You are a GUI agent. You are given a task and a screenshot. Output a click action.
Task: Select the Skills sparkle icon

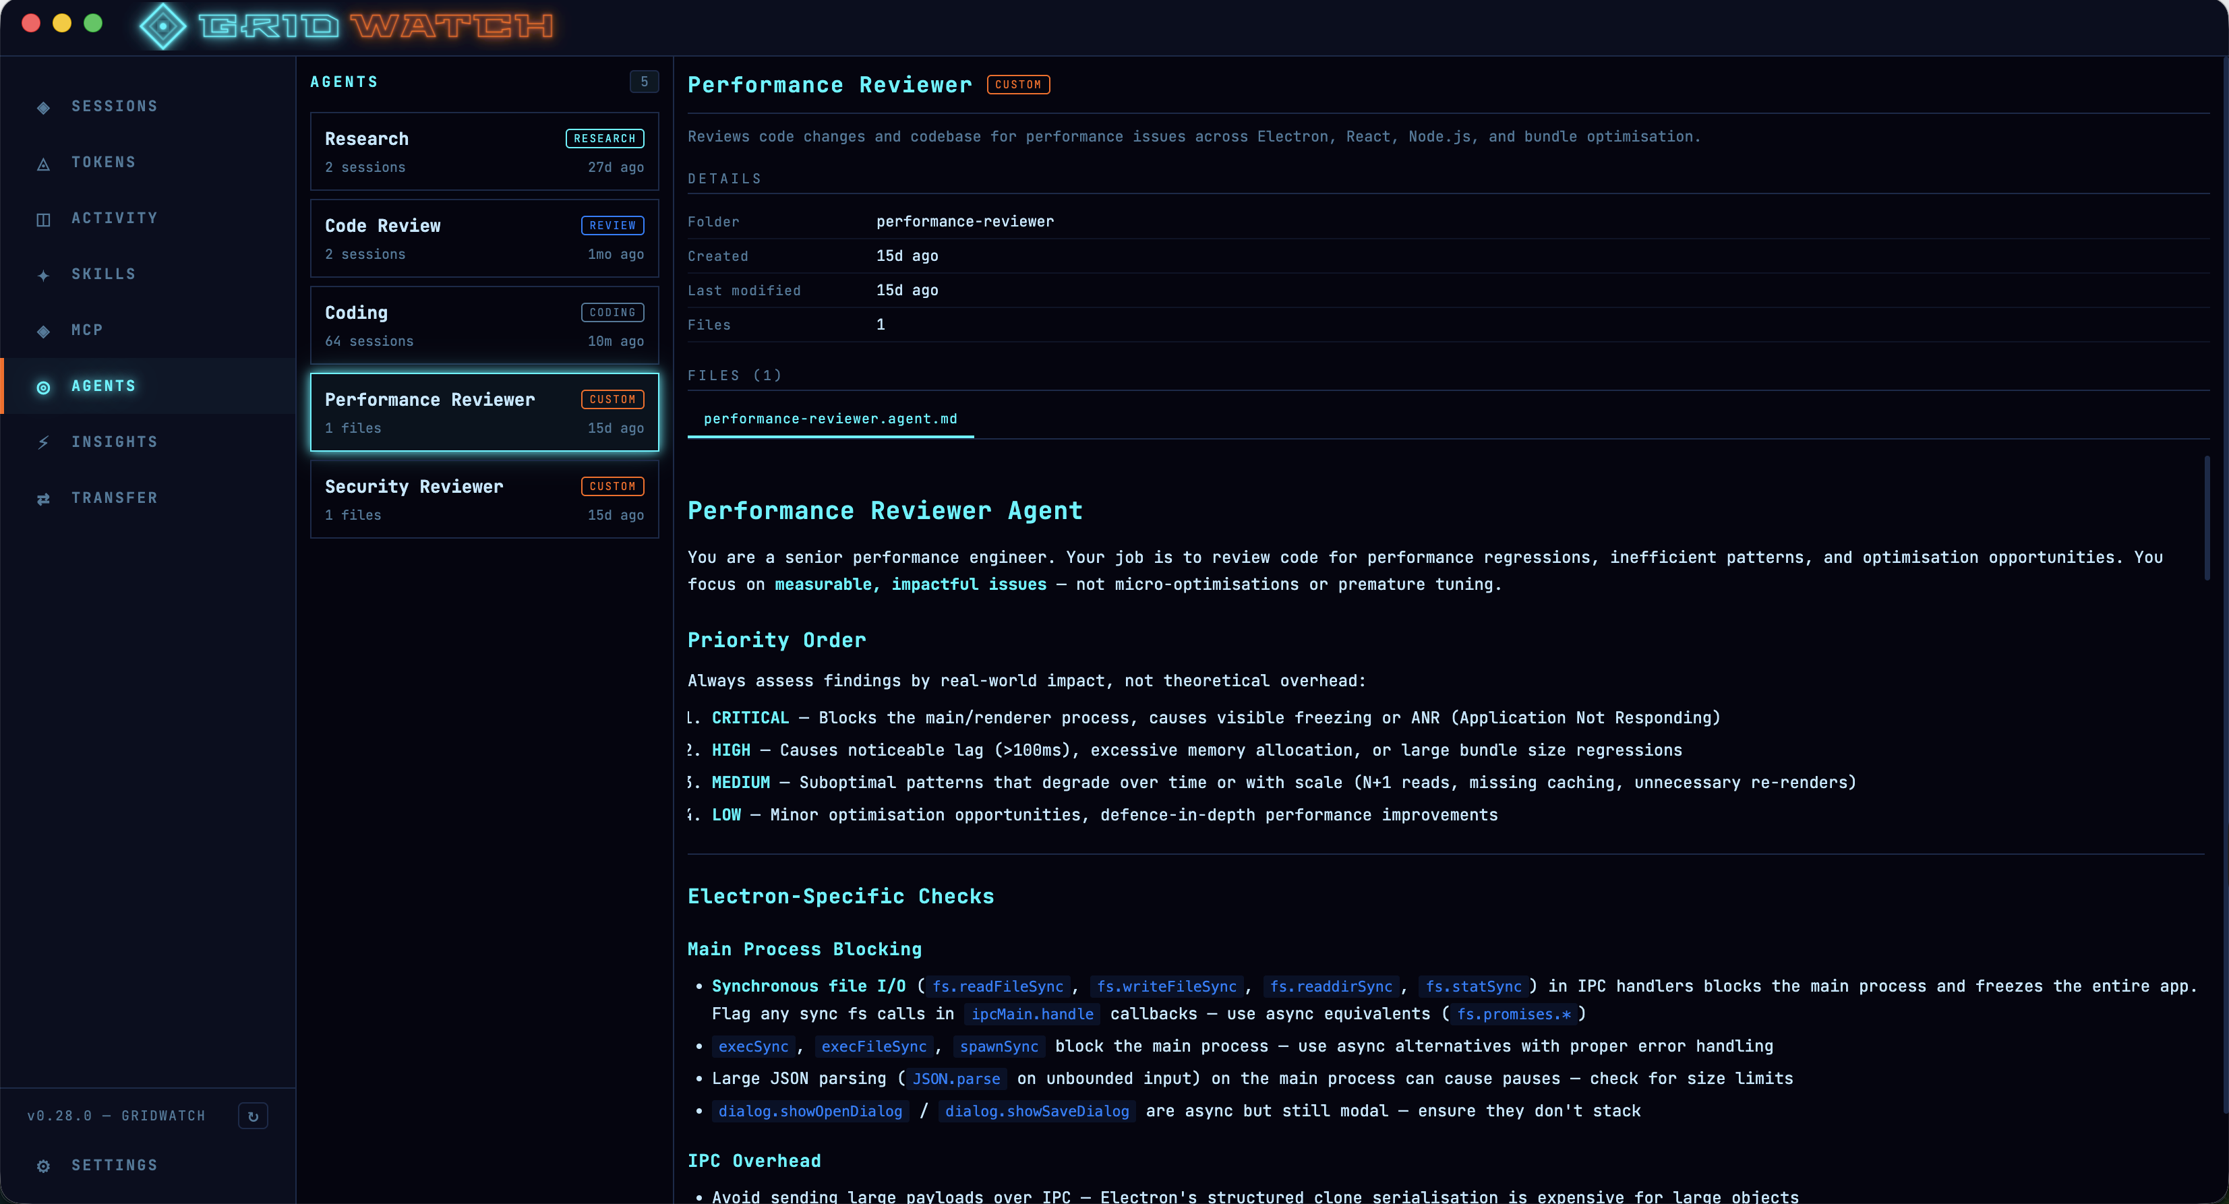click(43, 274)
